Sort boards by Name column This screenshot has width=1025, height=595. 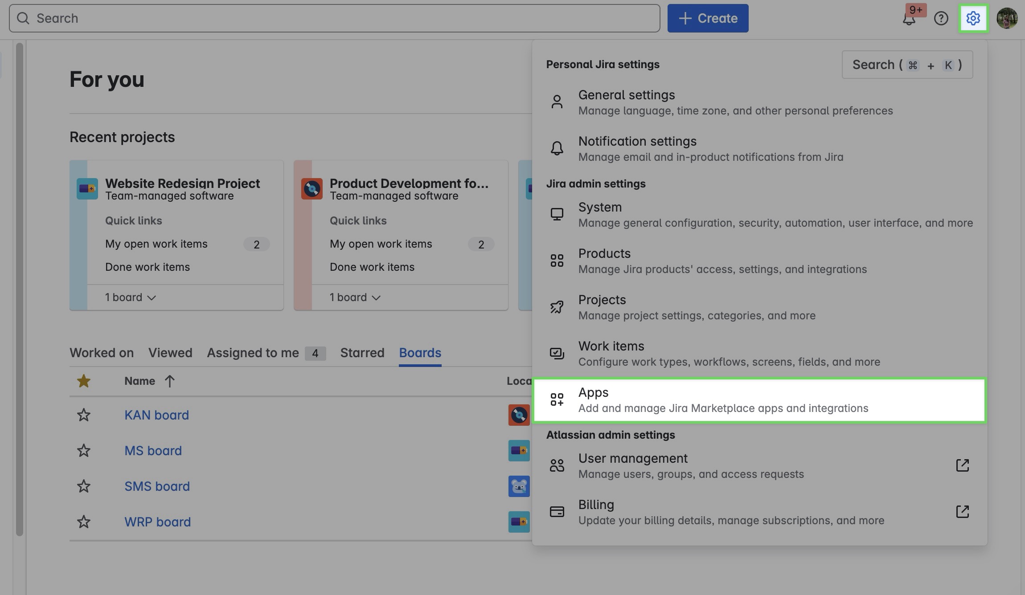[149, 381]
